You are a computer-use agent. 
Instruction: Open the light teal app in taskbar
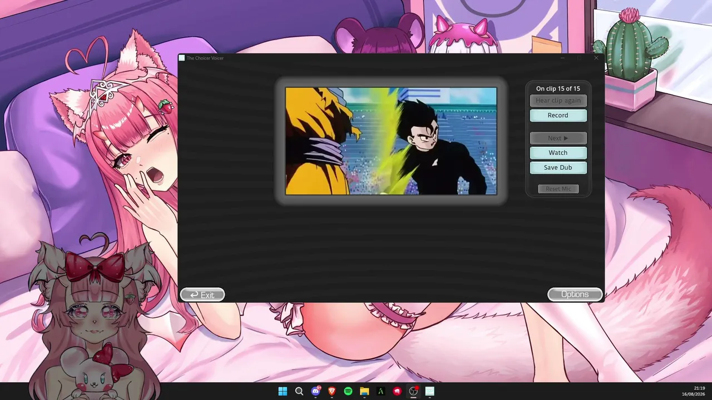(429, 391)
